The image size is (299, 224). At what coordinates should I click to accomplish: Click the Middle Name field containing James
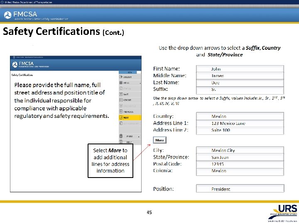click(x=240, y=76)
